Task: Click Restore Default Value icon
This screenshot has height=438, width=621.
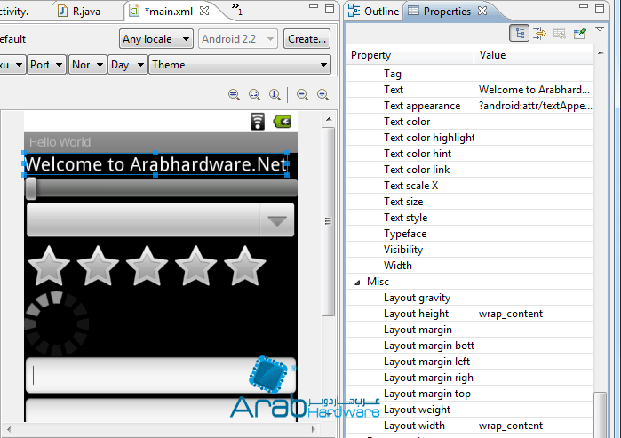Action: pos(560,33)
